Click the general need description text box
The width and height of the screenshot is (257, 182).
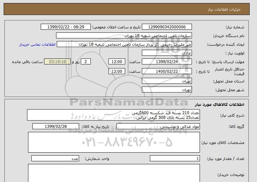coord(113,115)
